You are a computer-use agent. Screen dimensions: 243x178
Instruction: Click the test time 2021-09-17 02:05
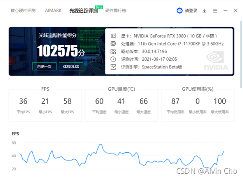[x=159, y=59]
